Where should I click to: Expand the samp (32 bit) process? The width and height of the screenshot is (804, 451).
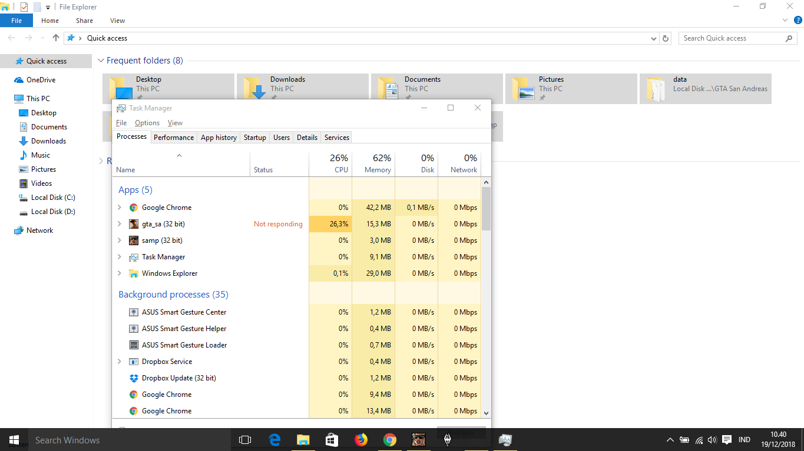[120, 240]
